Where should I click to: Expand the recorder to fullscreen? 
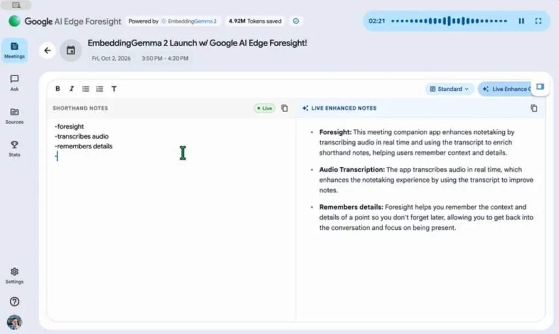coord(538,21)
